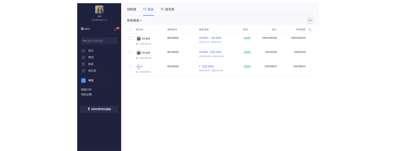Image resolution: width=396 pixels, height=151 pixels.
Task: Toggle the select-all checkbox in header
Action: pyautogui.click(x=130, y=30)
